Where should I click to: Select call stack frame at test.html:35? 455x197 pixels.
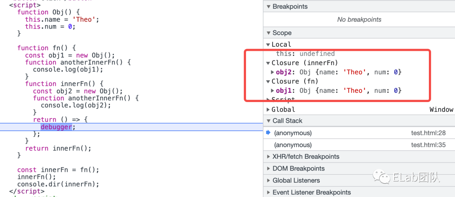(x=359, y=145)
